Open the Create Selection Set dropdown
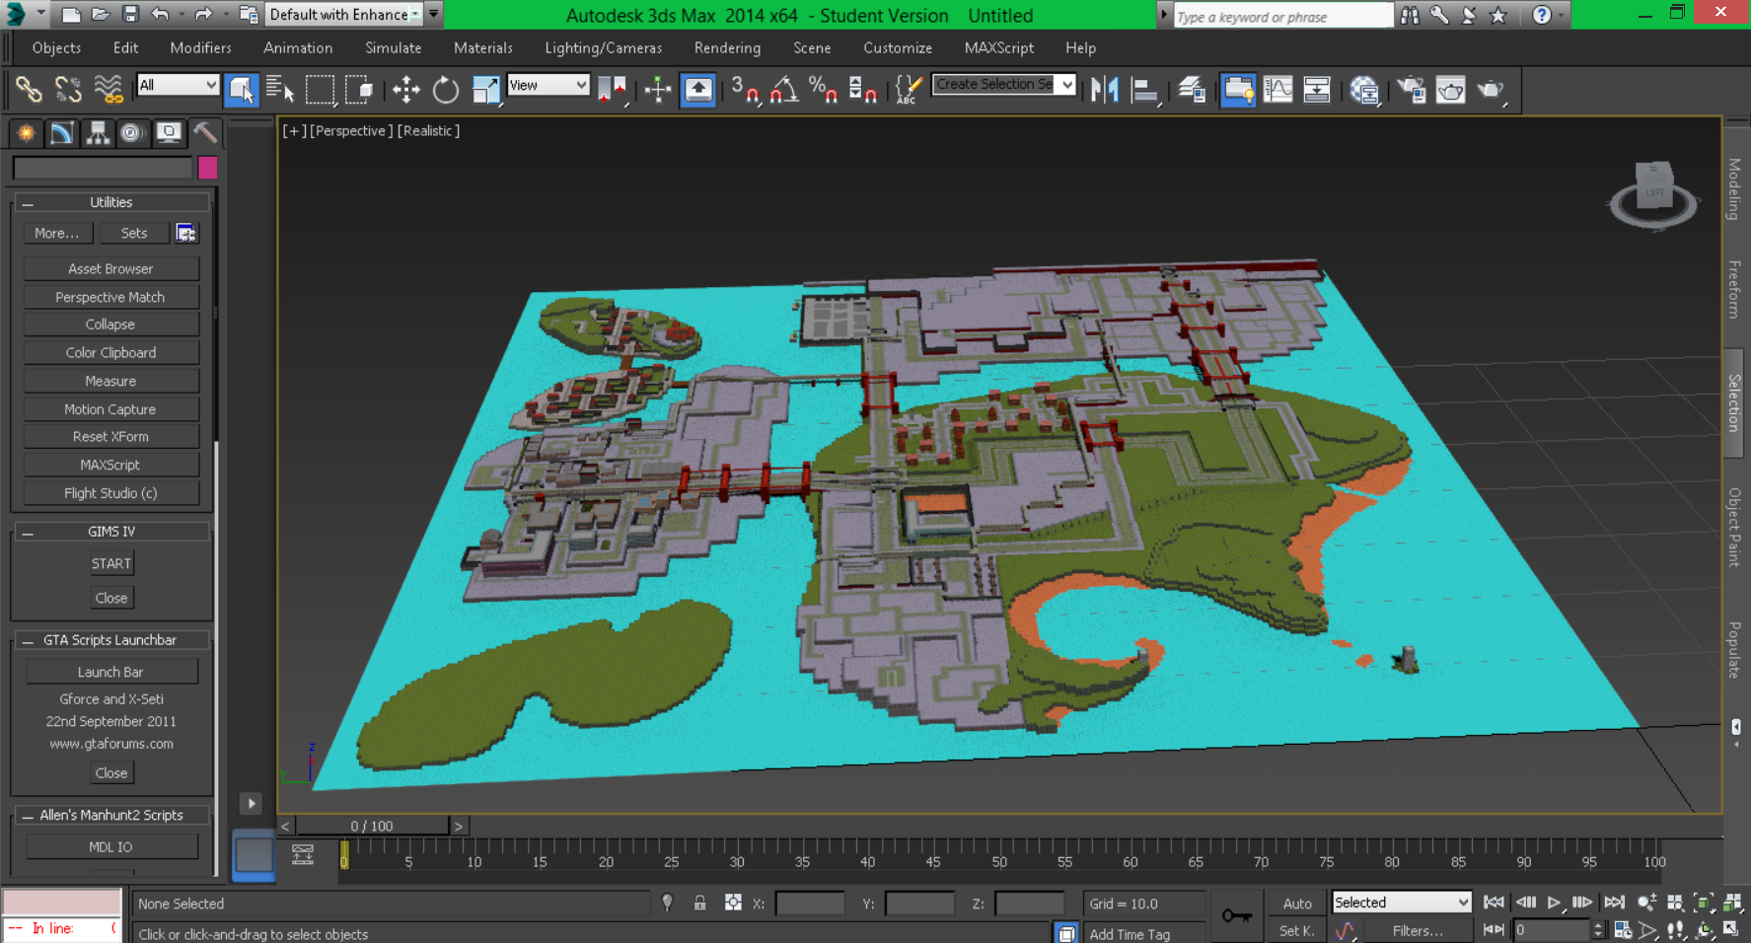 coord(1003,85)
